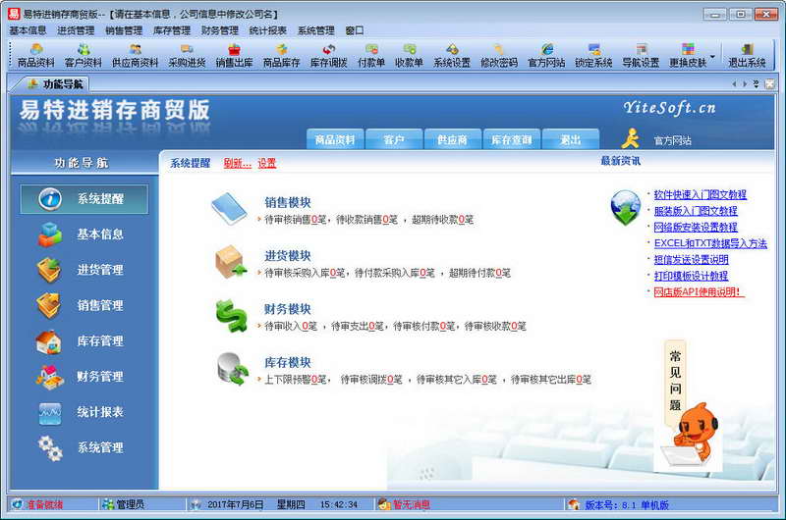Image resolution: width=786 pixels, height=520 pixels.
Task: Click the 商品资料 banner tab
Action: [x=335, y=139]
